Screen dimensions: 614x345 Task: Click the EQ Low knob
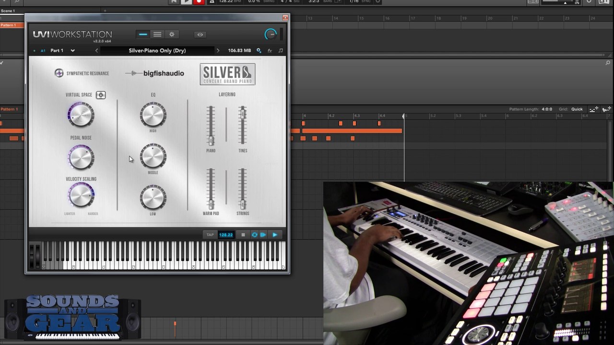click(x=153, y=198)
